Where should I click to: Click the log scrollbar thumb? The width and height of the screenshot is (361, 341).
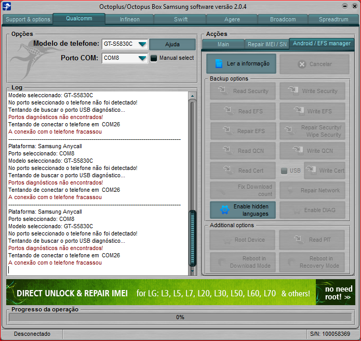(193, 238)
